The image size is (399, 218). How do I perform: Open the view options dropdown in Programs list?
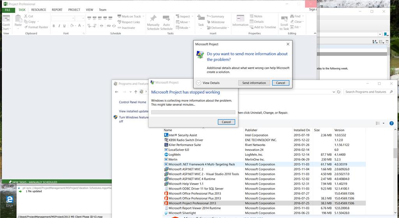(383, 123)
